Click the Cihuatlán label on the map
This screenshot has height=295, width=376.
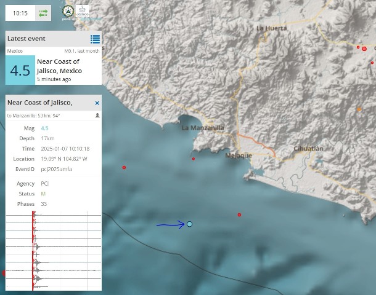pos(309,149)
